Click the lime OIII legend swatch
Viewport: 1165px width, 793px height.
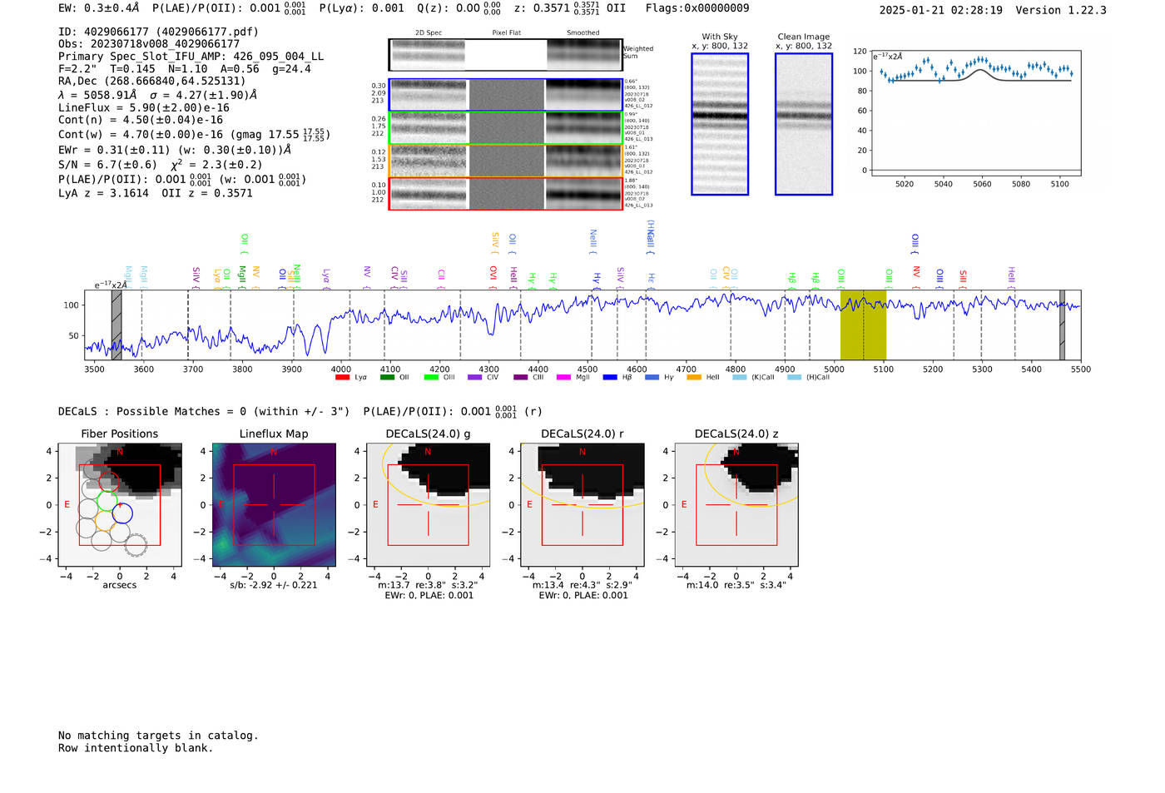(431, 378)
